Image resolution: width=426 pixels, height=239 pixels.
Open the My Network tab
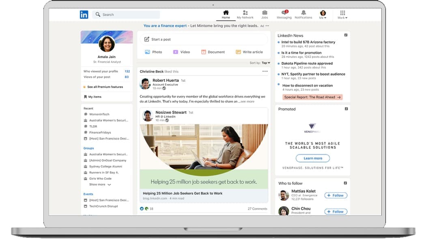[x=245, y=15]
